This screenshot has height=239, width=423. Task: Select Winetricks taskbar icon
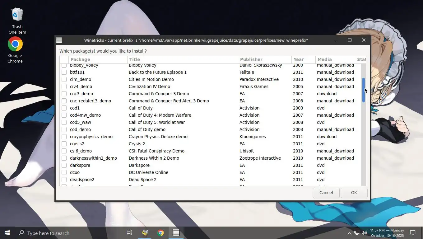pyautogui.click(x=176, y=233)
